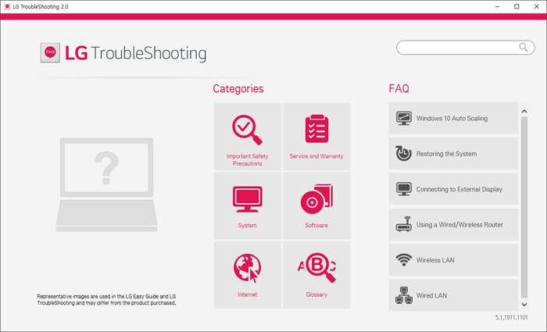The image size is (547, 332).
Task: Open the Glossary ABC magnifier icon
Action: [316, 267]
